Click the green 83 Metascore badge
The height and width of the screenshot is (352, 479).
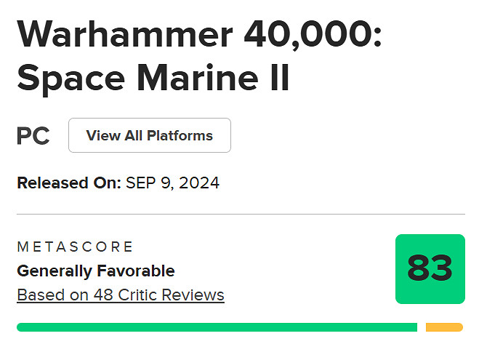tap(430, 269)
